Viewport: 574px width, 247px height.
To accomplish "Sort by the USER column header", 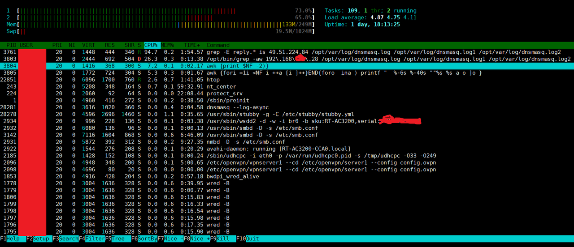I will [26, 45].
